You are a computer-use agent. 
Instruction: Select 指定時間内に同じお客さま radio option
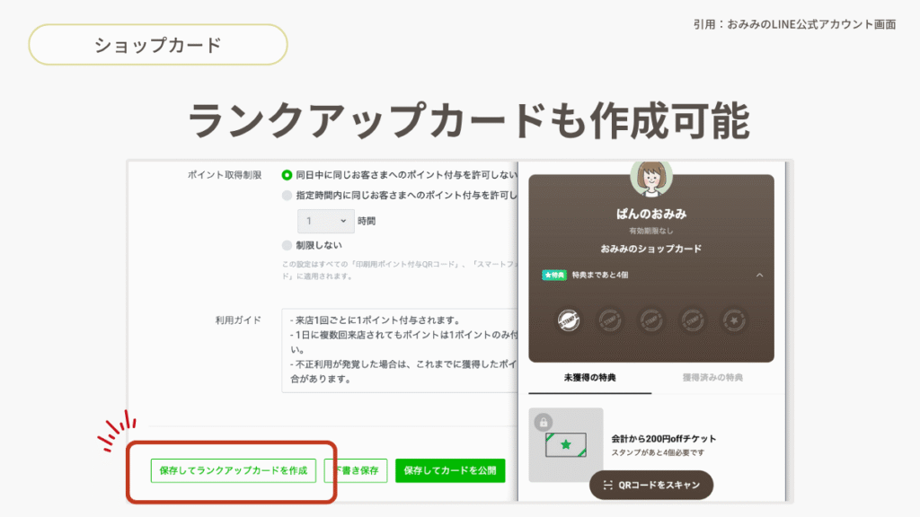(287, 195)
